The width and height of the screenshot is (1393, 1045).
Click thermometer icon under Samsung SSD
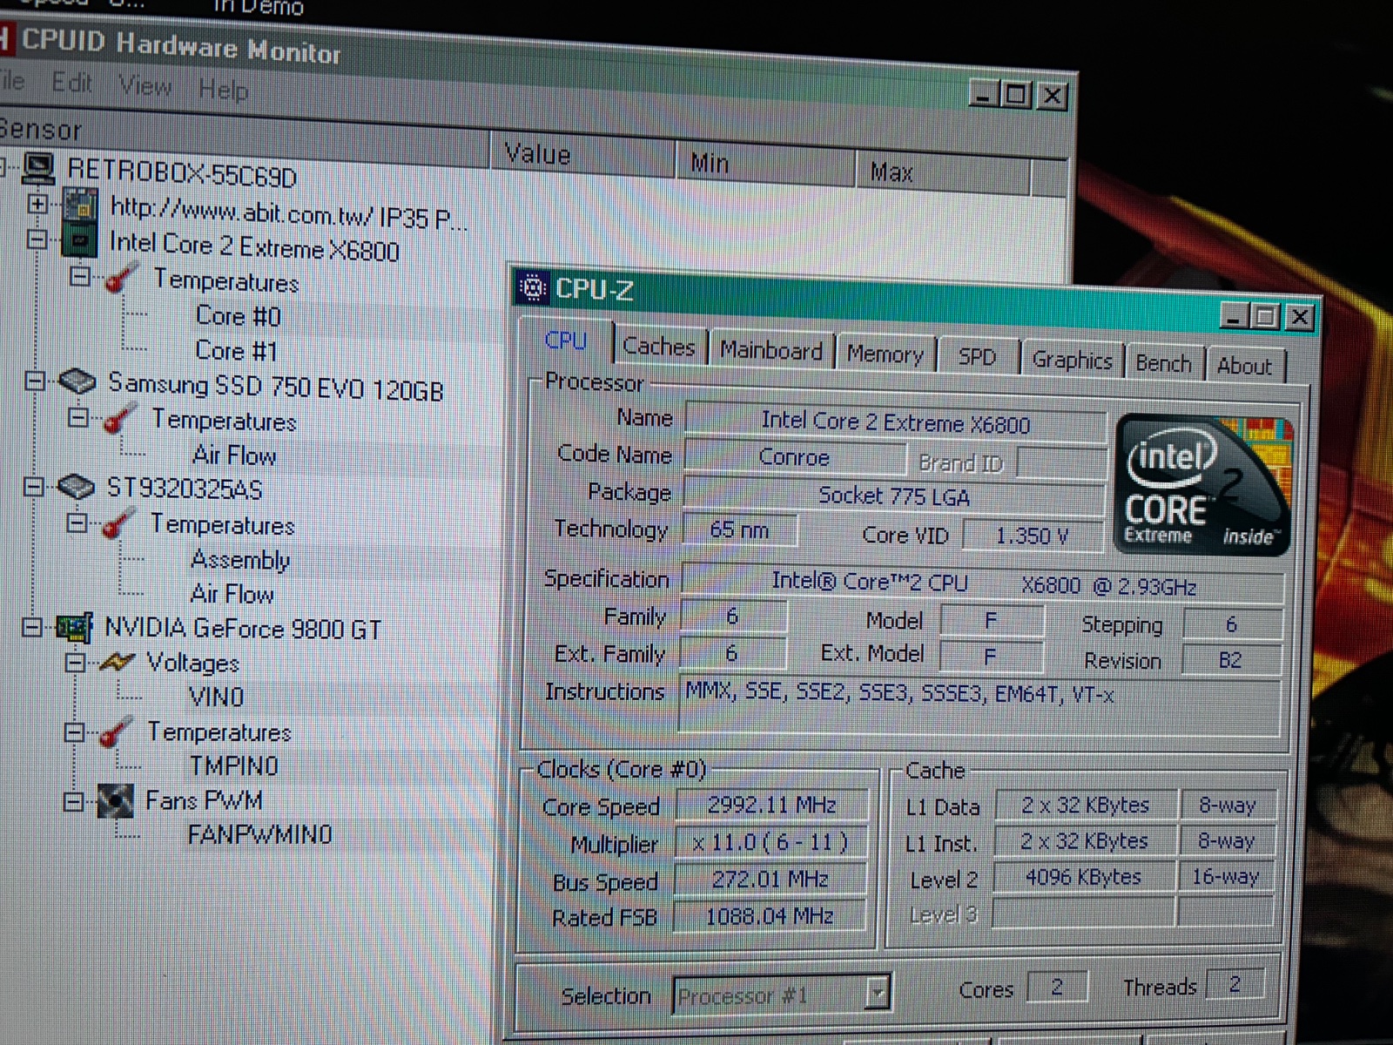119,419
